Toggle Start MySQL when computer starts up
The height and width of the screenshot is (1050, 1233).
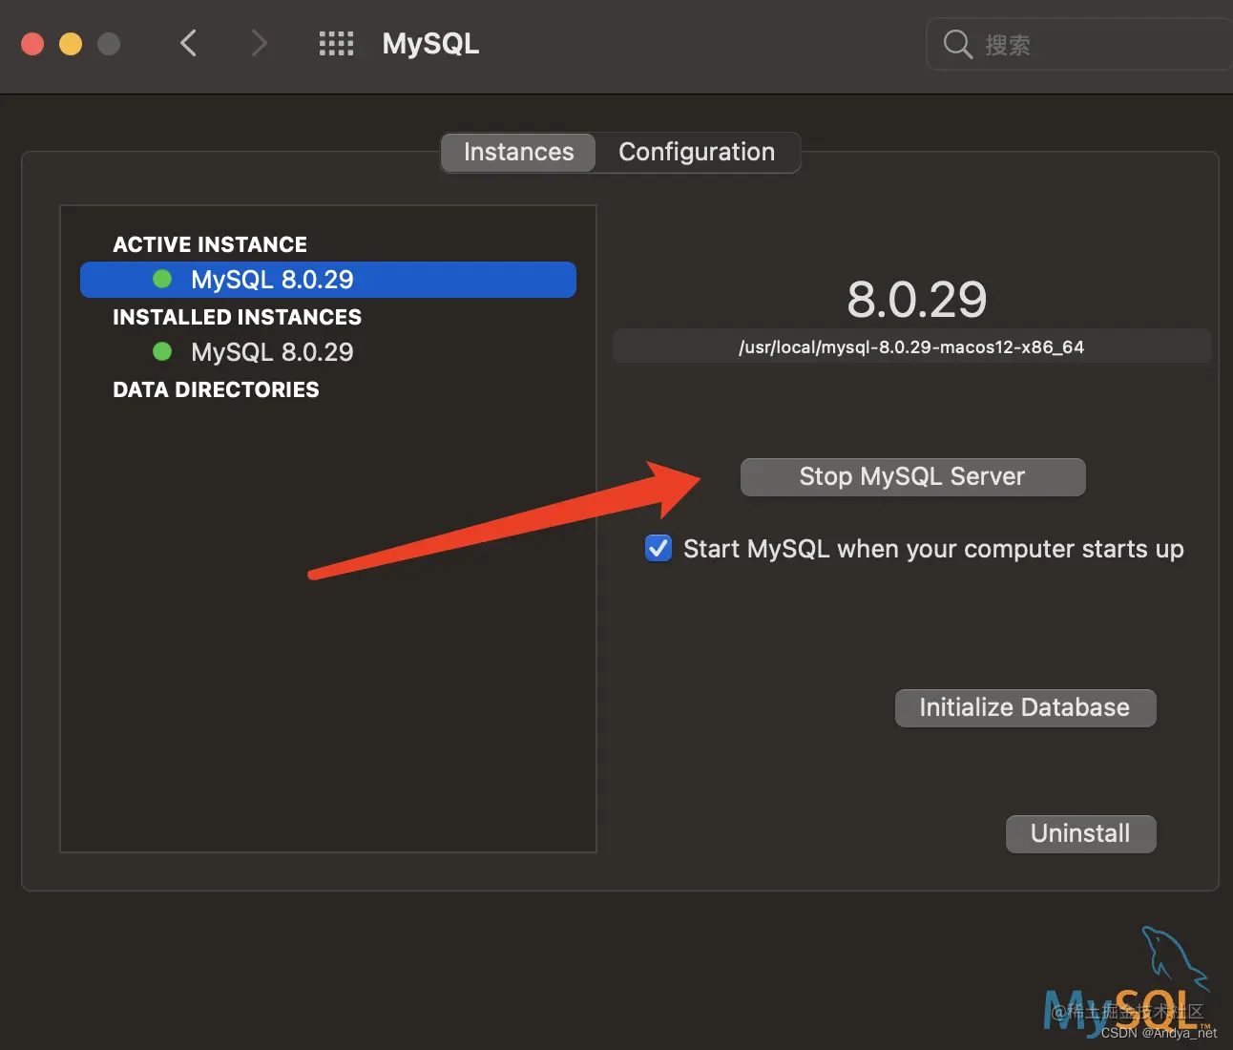tap(658, 549)
